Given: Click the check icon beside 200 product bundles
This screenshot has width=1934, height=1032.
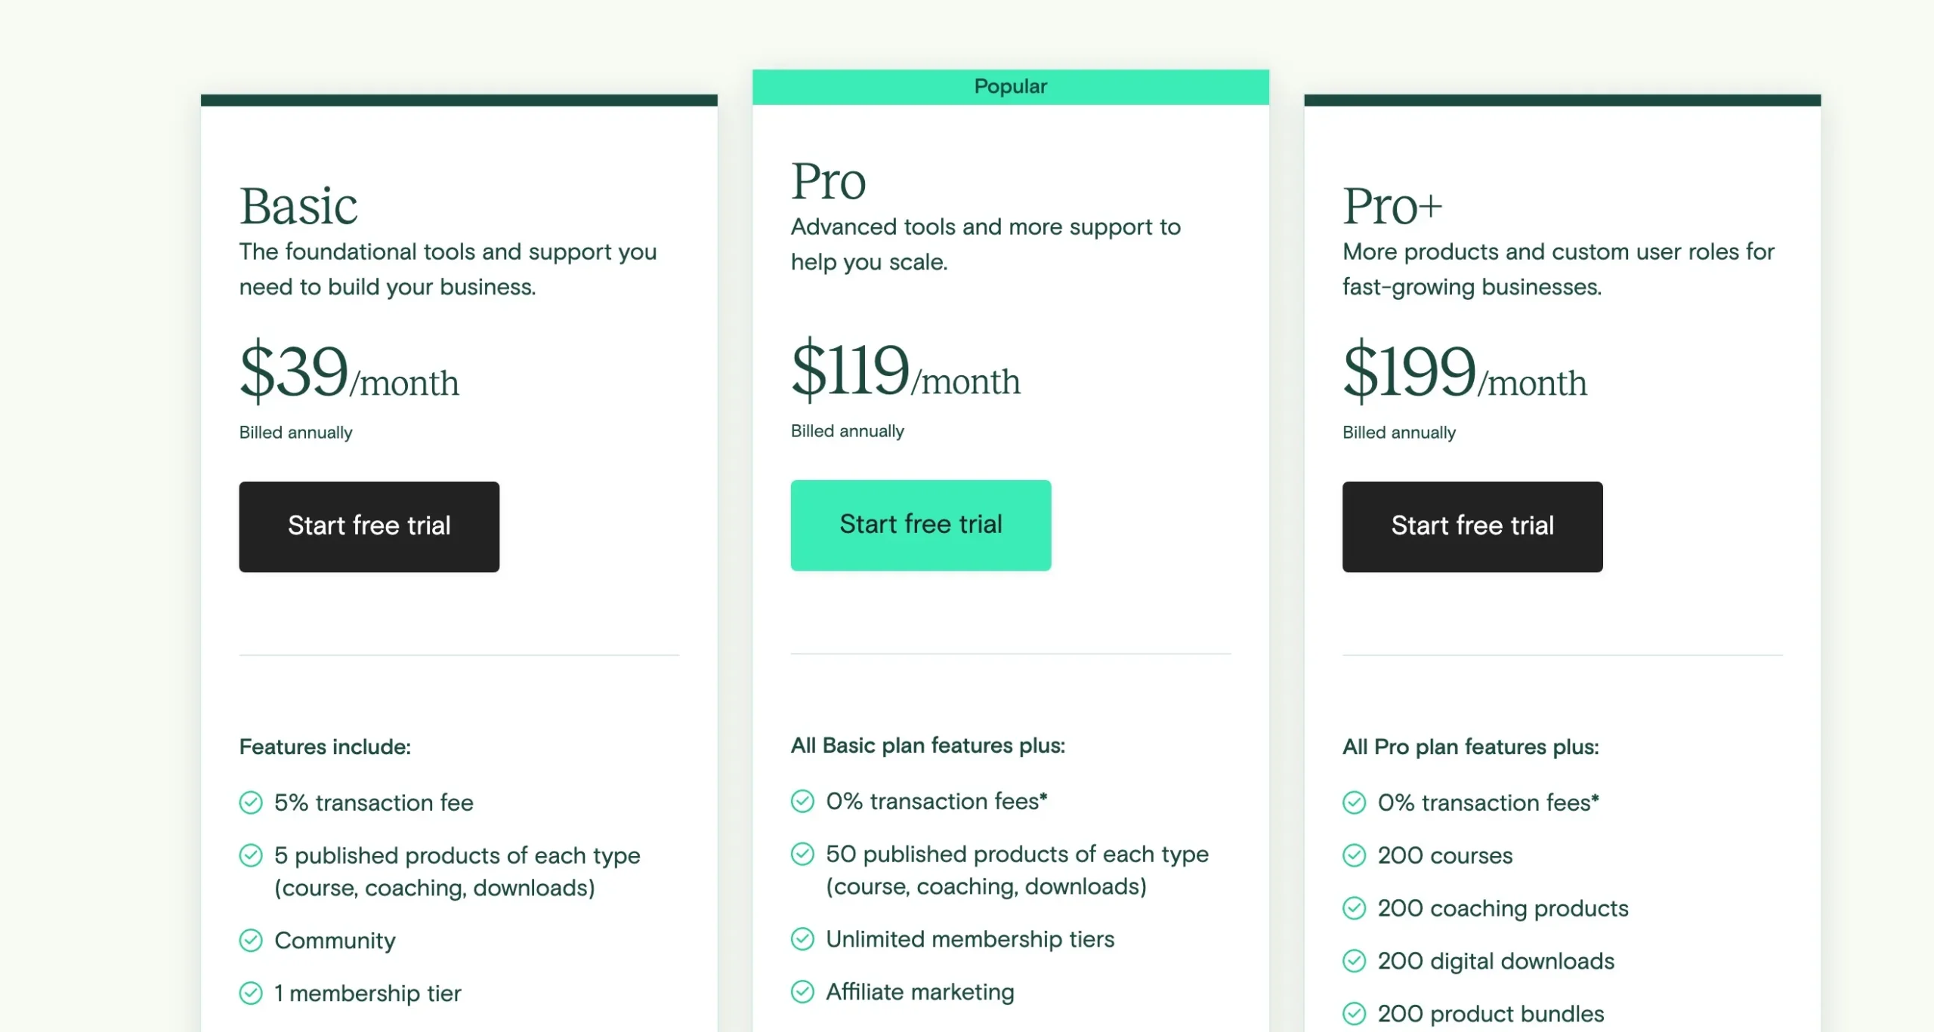Looking at the screenshot, I should (1354, 1013).
